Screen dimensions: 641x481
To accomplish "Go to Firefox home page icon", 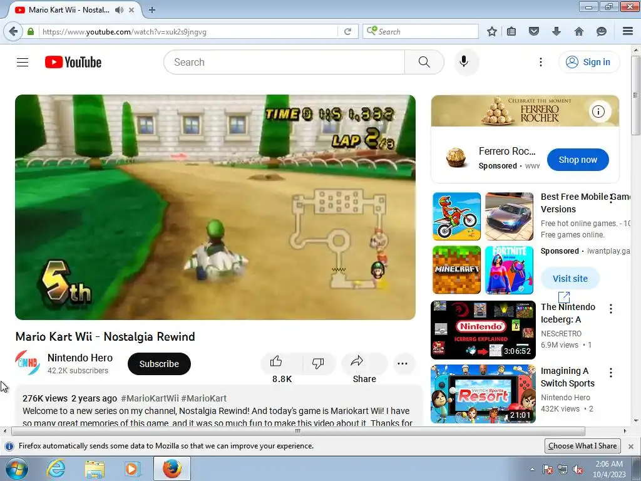I will pyautogui.click(x=578, y=31).
